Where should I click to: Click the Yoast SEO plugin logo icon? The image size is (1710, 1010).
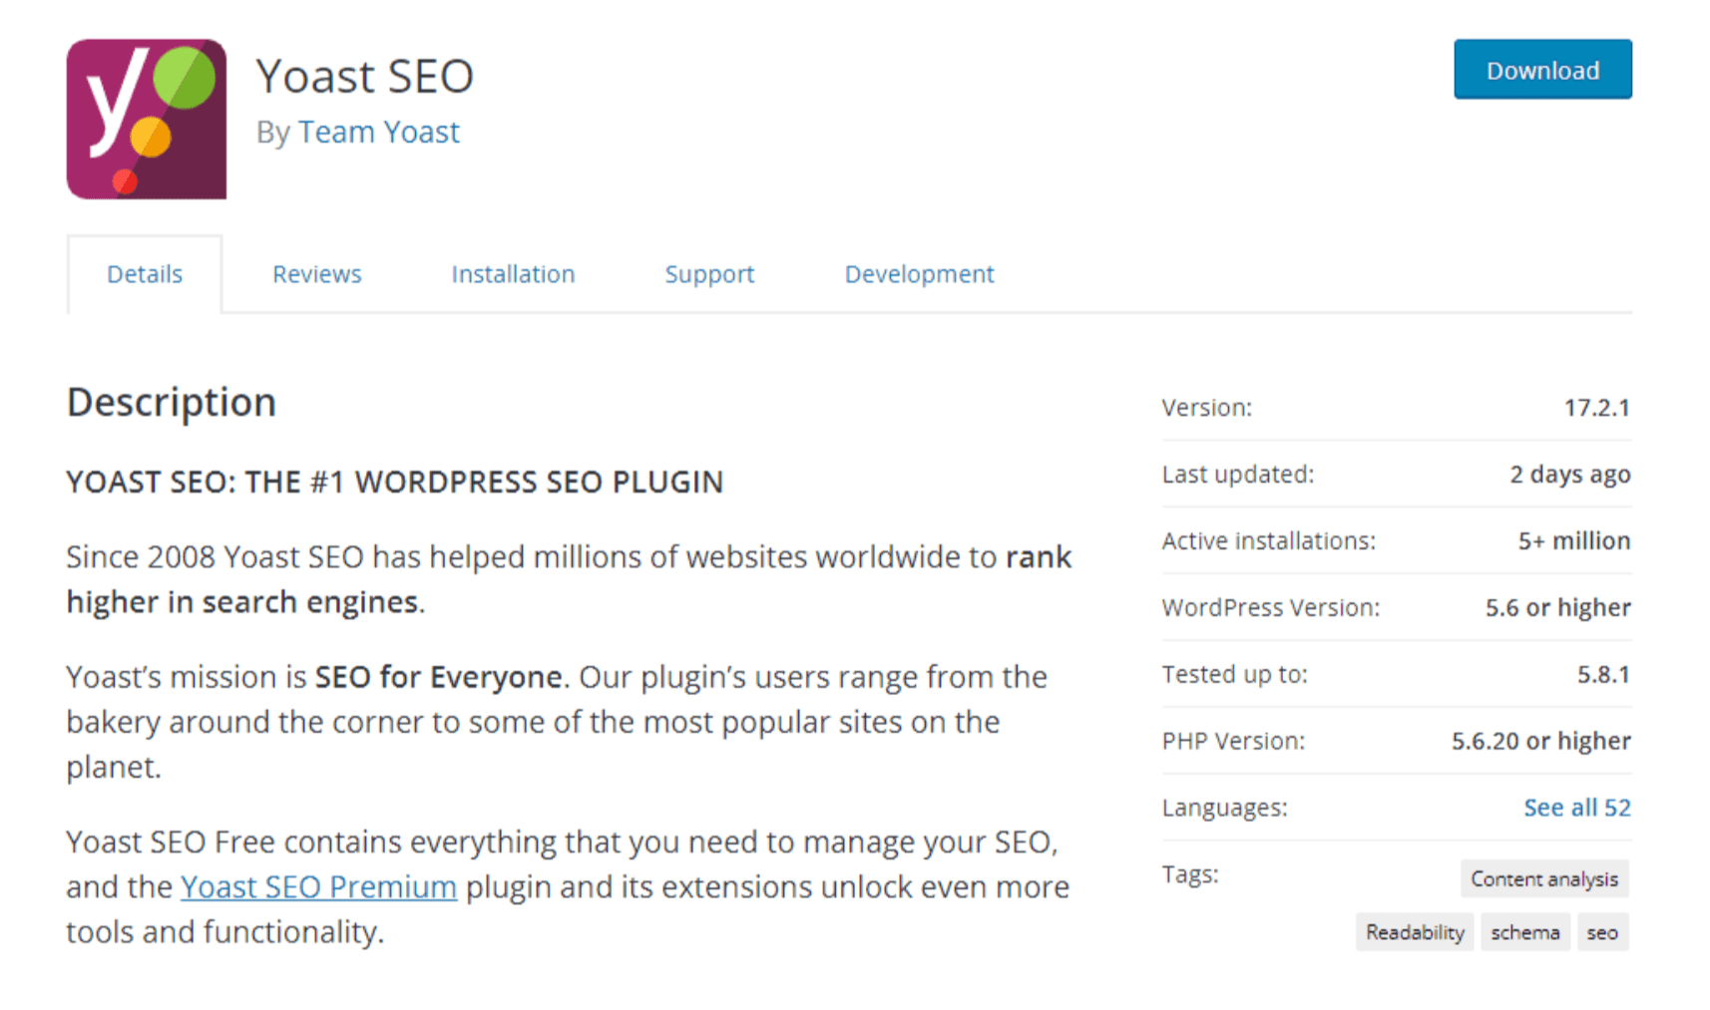click(x=146, y=119)
